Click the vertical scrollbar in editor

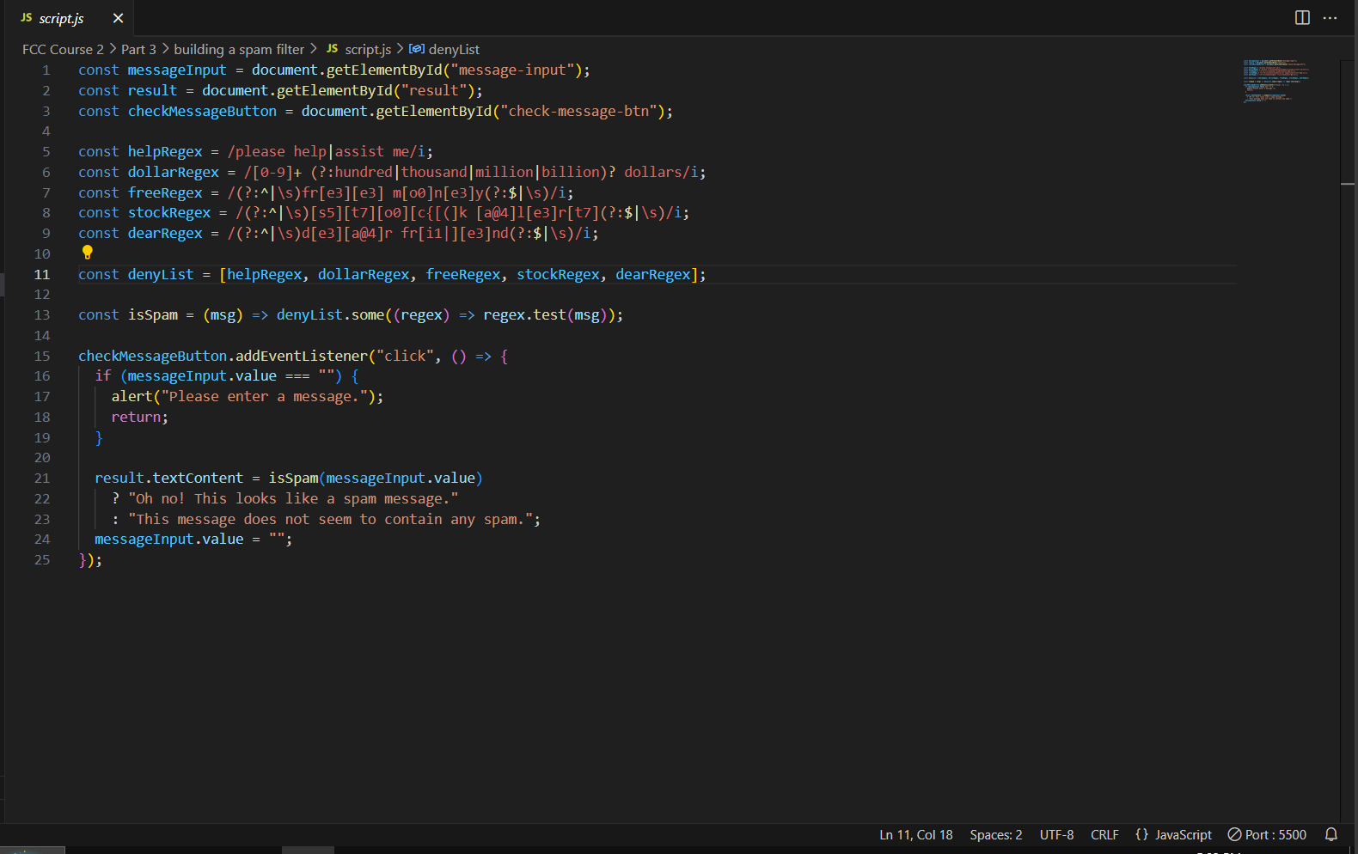pos(1347,344)
